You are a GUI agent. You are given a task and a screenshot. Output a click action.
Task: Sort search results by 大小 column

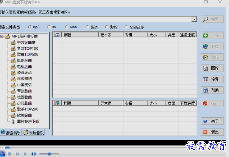157,35
